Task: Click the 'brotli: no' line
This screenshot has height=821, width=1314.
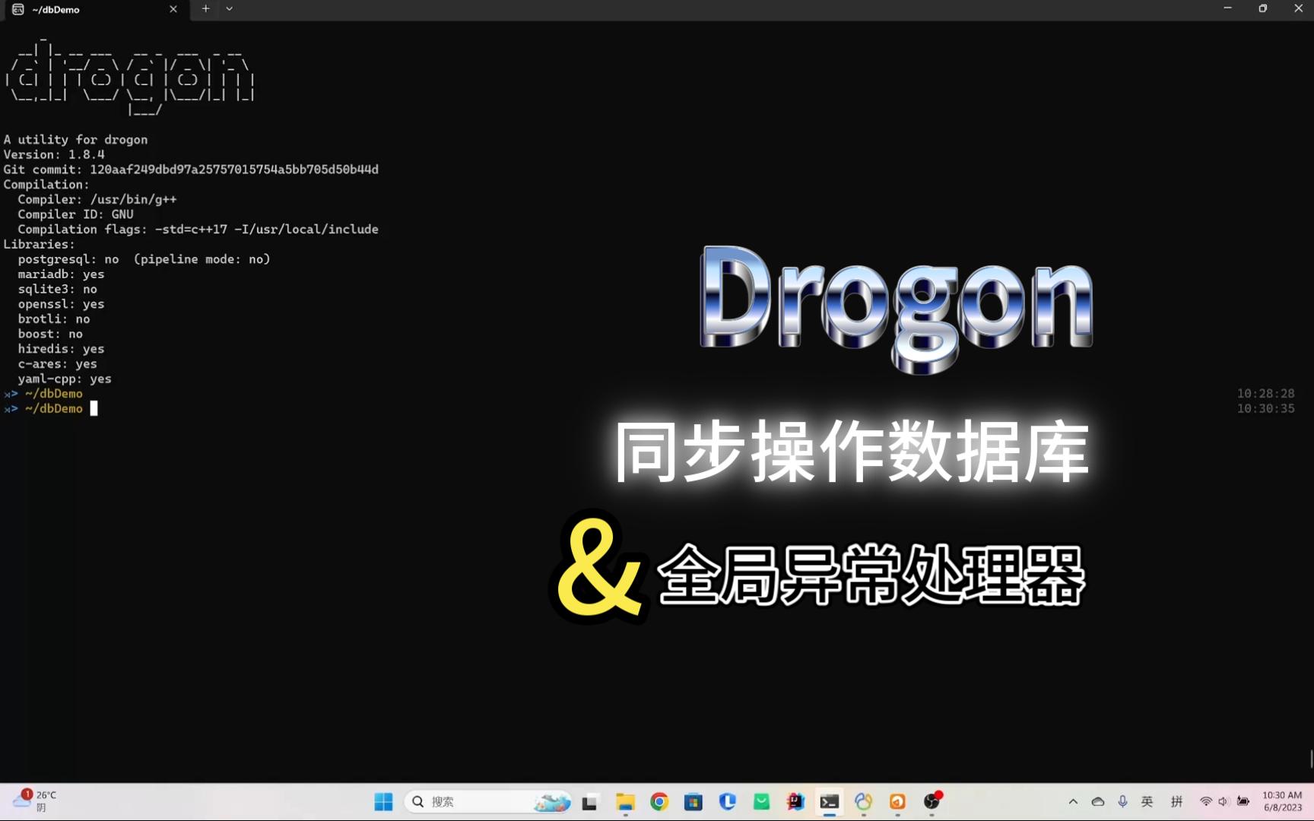Action: [x=54, y=319]
